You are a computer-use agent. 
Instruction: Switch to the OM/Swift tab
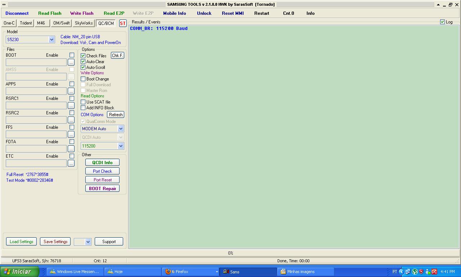62,23
